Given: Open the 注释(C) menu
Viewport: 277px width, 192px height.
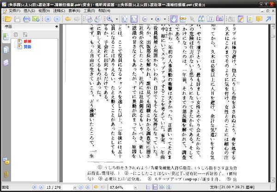Looking at the screenshot, I should (59, 11).
